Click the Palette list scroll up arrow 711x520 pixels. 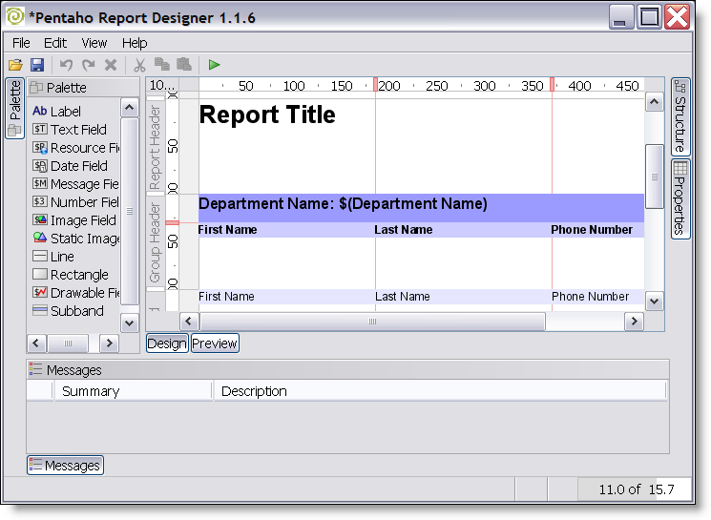(x=129, y=108)
